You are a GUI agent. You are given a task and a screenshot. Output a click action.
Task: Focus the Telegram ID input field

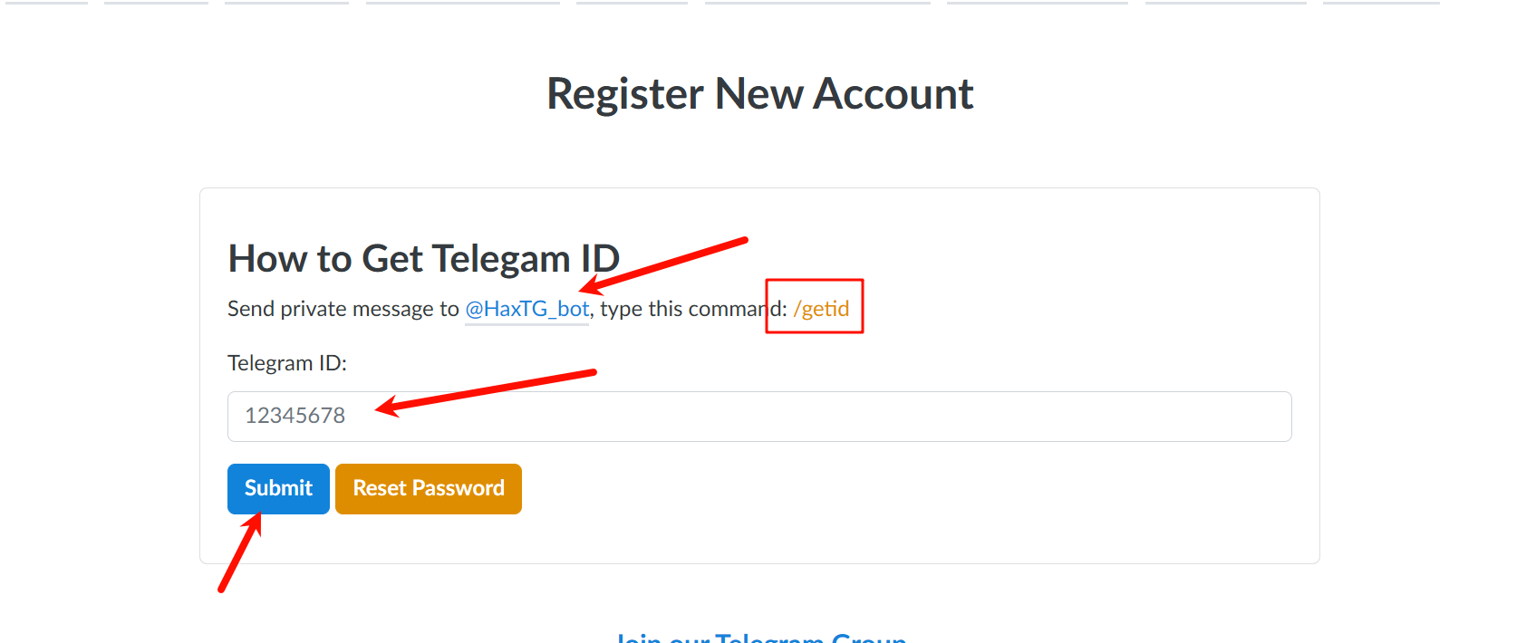point(758,417)
